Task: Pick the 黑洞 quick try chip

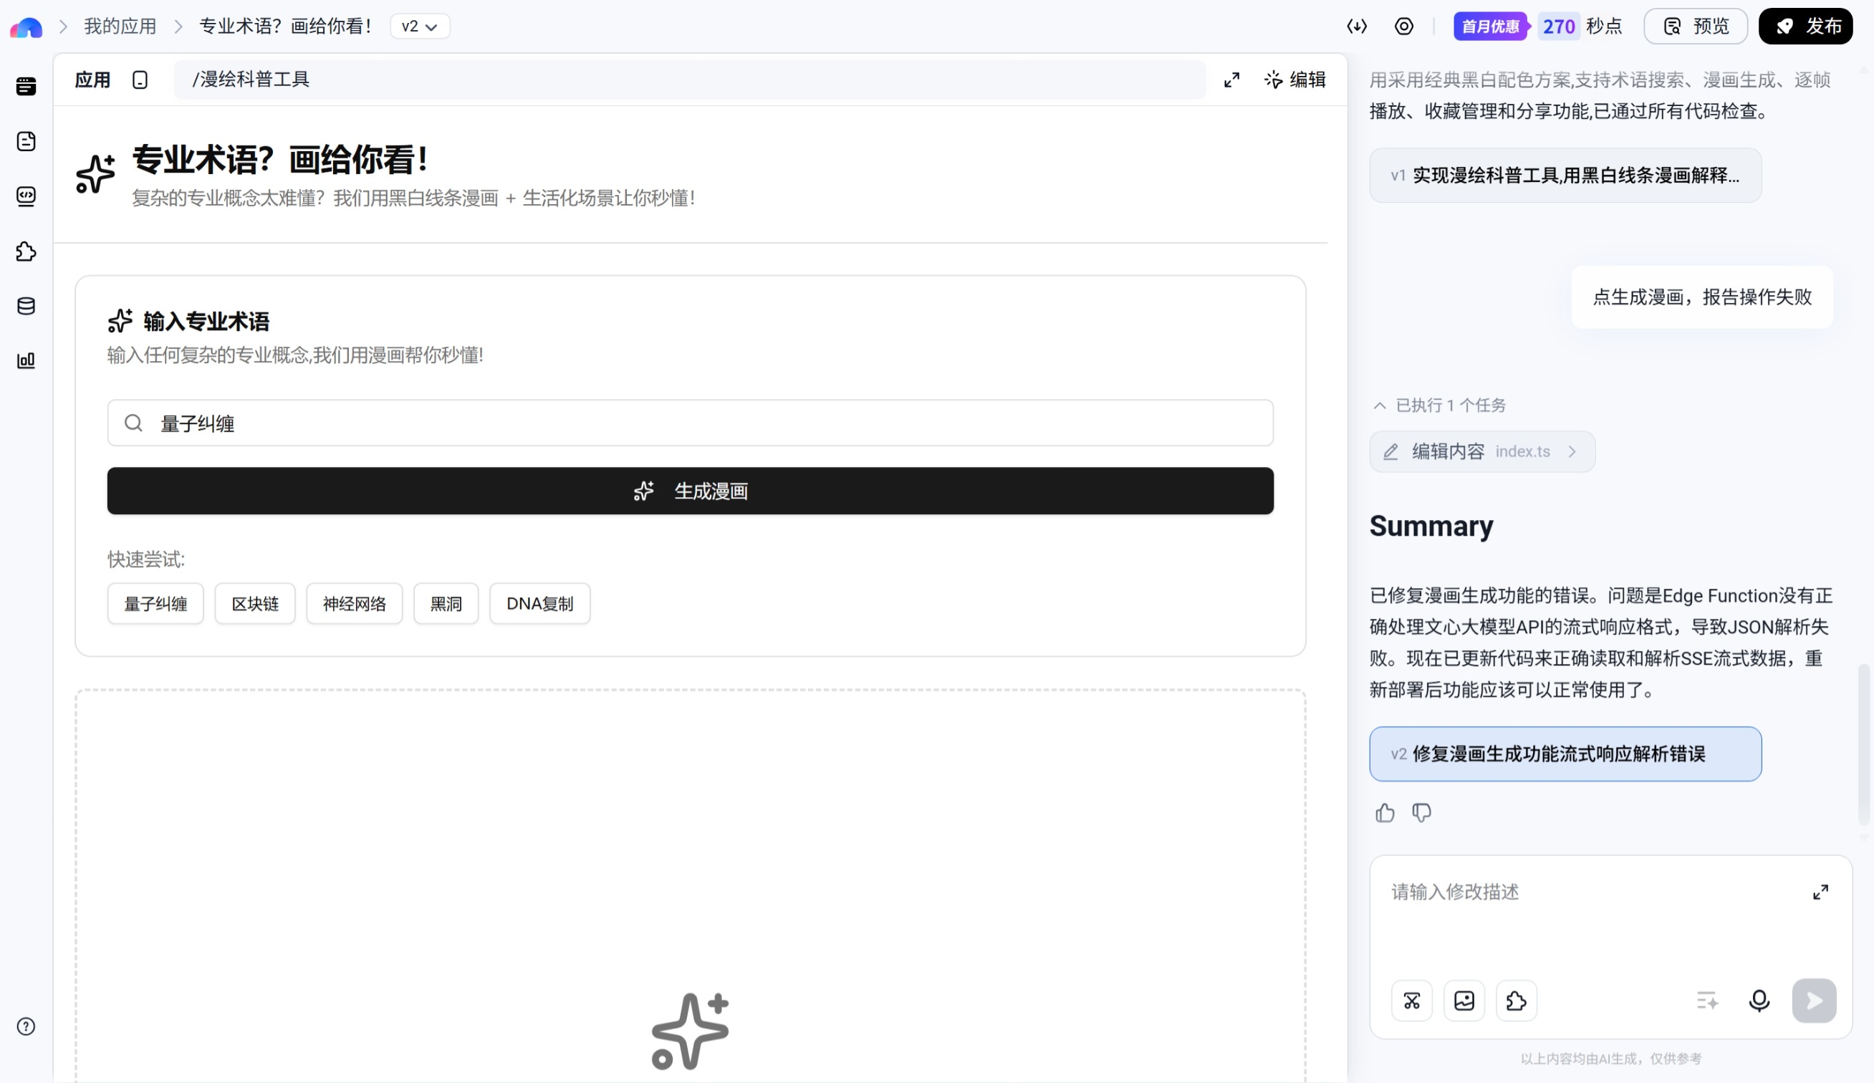Action: 446,604
